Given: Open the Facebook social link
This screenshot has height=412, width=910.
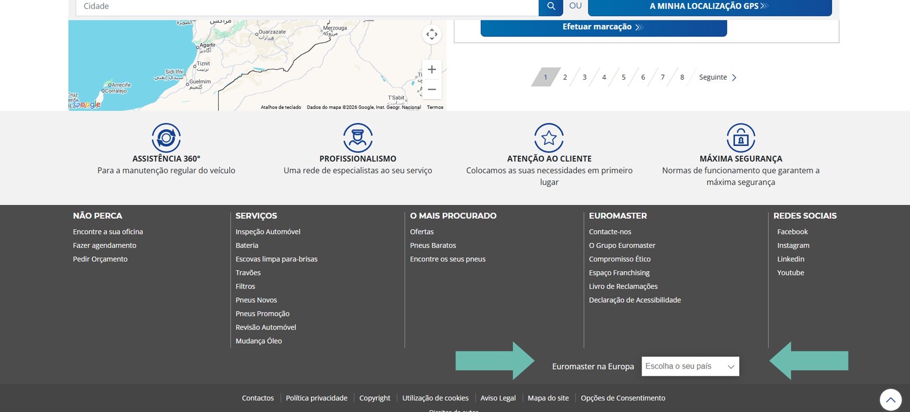Looking at the screenshot, I should [792, 232].
